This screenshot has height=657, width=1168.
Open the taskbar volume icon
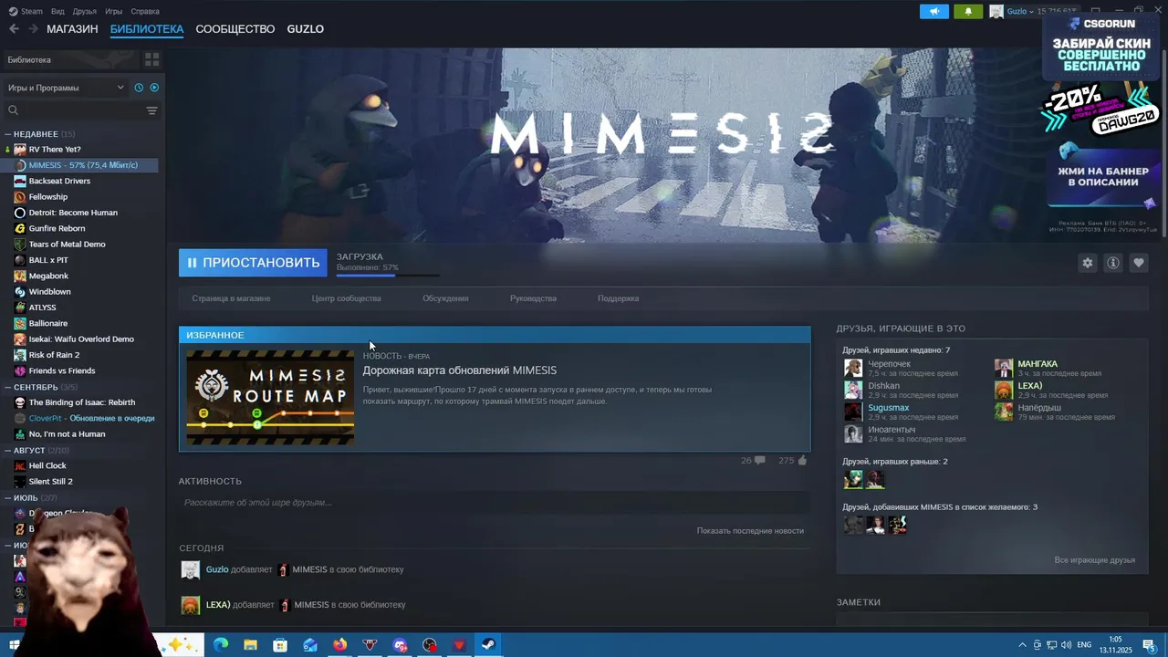point(1067,645)
